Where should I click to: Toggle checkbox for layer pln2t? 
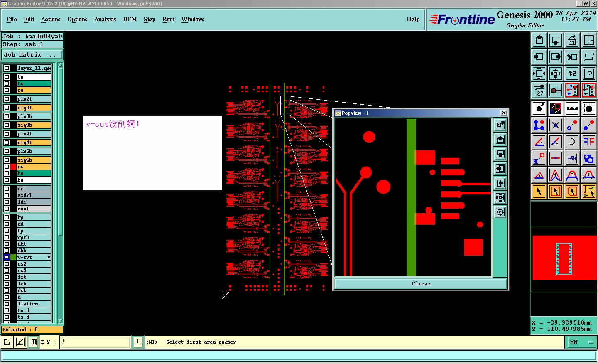coord(7,99)
